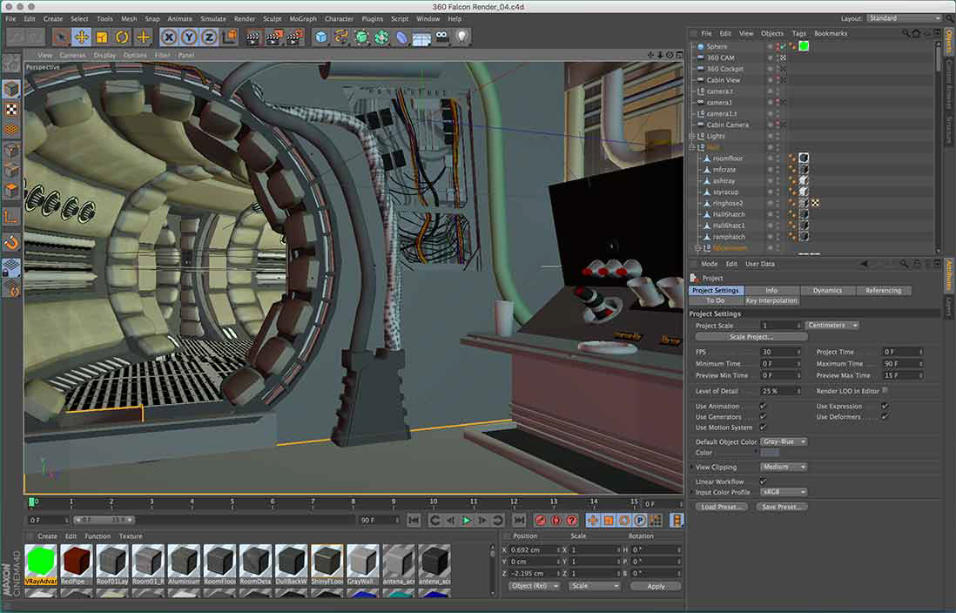Click the Parameter P keyframe toggle icon
Viewport: 956px width, 613px height.
coord(640,521)
